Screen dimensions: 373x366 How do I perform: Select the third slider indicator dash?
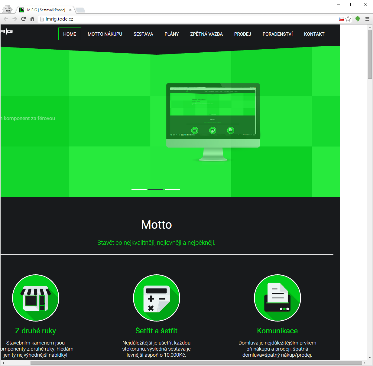172,189
